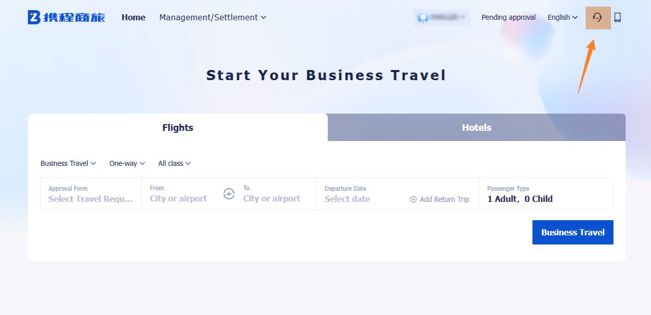
Task: Expand the Business Travel type dropdown
Action: click(x=68, y=163)
